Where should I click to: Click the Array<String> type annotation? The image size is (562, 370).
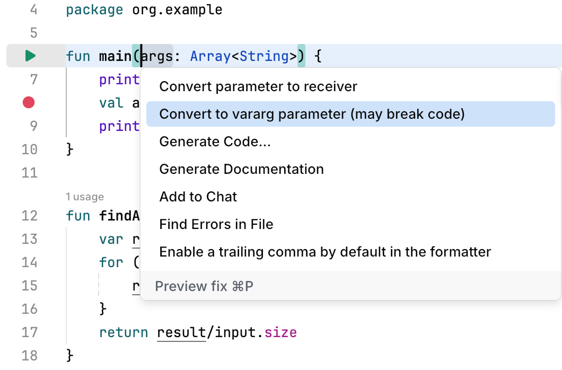(243, 56)
